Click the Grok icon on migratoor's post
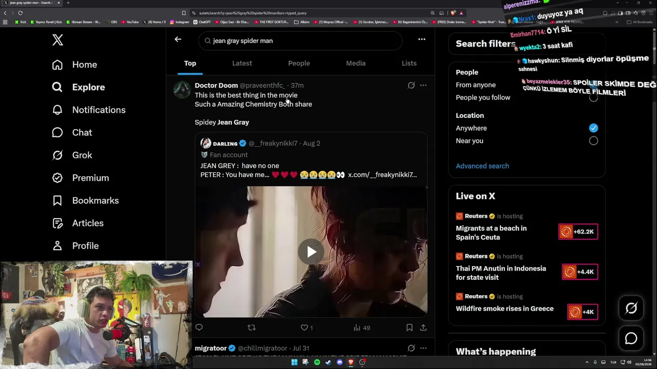 point(411,348)
